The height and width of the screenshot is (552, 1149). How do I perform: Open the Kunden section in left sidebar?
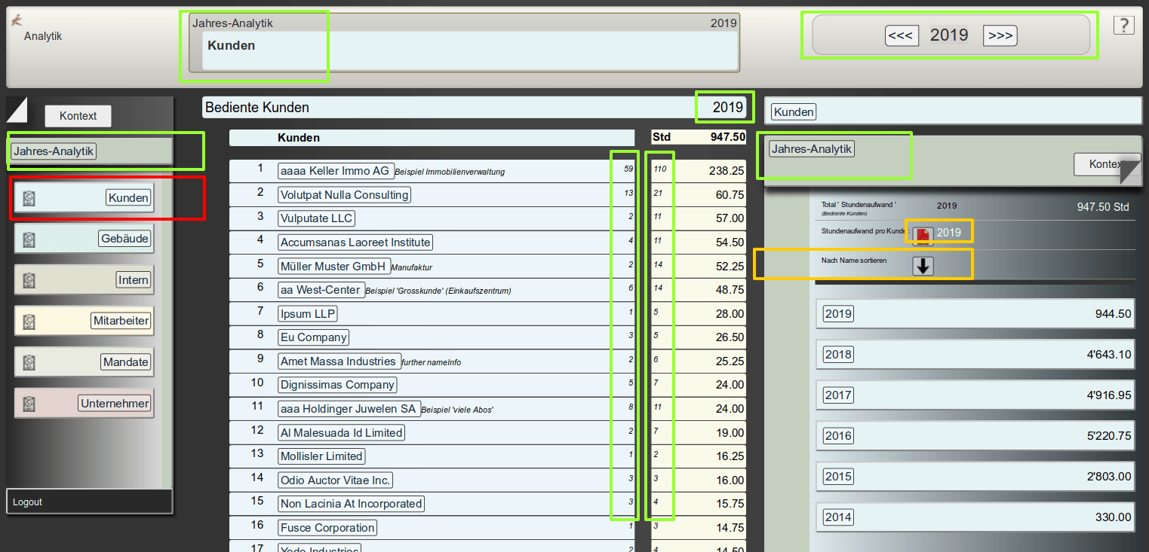pos(128,198)
